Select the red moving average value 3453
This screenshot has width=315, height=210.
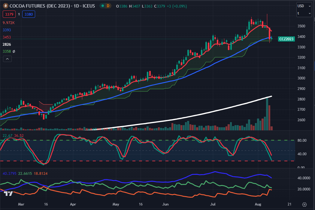(7, 37)
